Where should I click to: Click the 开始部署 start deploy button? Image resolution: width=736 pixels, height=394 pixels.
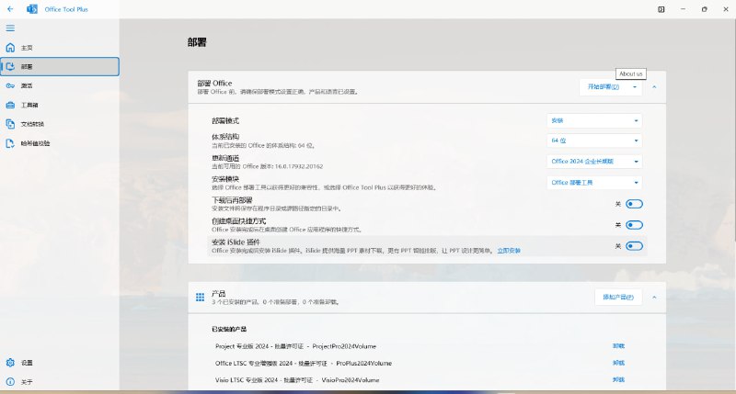[x=604, y=87]
